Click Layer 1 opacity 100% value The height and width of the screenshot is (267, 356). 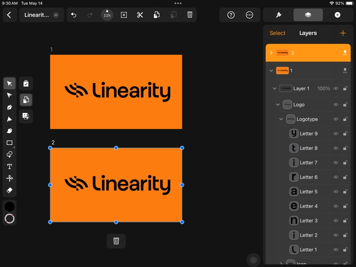tap(324, 89)
